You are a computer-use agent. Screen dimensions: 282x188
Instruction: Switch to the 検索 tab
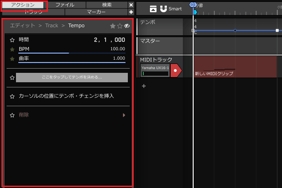click(x=107, y=5)
